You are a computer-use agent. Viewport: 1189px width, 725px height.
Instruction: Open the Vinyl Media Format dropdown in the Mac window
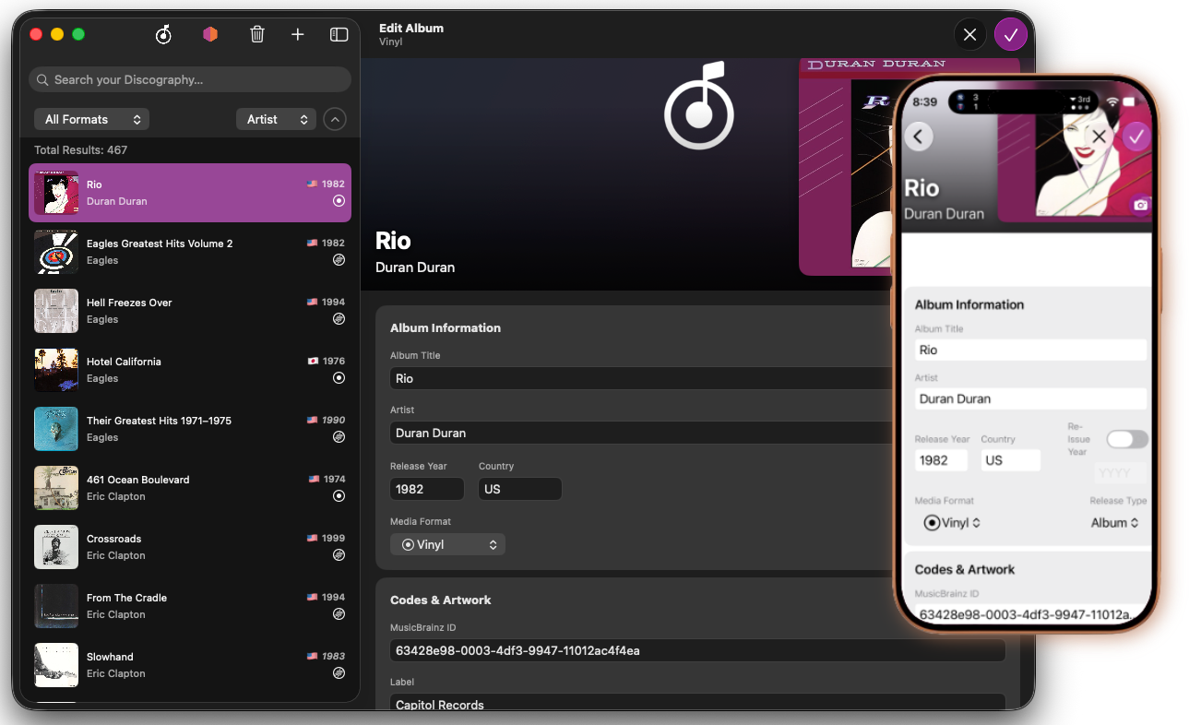447,544
